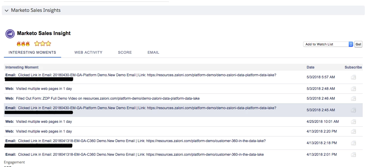Image resolution: width=366 pixels, height=167 pixels.
Task: Click the Go! button
Action: pos(359,44)
